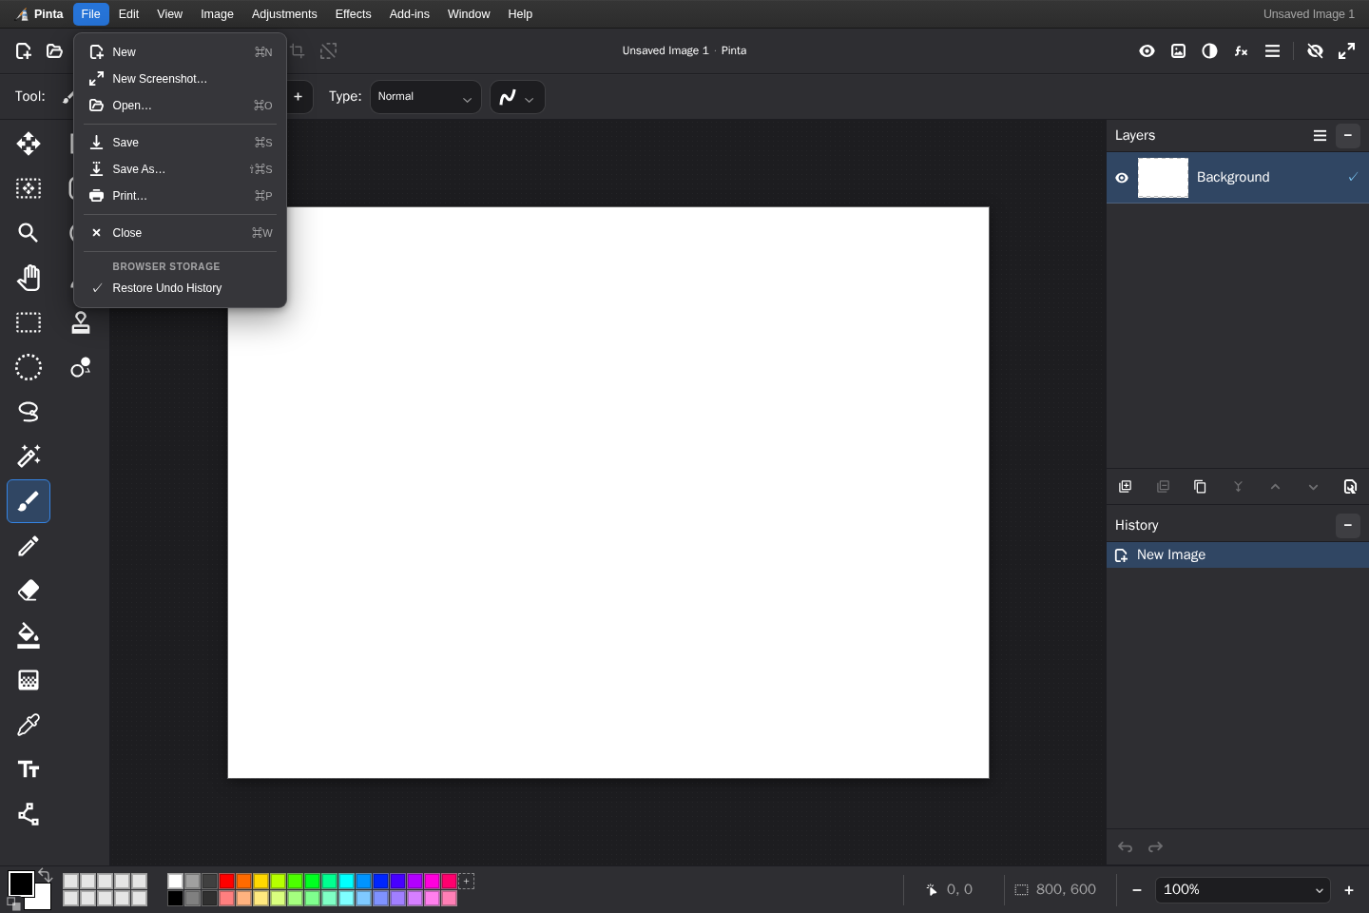This screenshot has height=913, width=1369.
Task: Select the Pan hand tool
Action: [x=29, y=278]
